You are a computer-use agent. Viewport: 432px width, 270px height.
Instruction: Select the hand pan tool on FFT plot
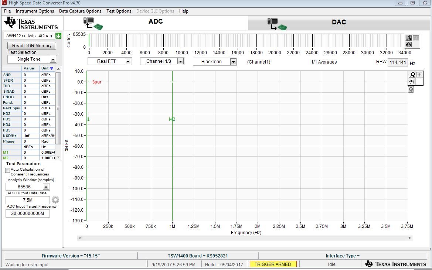coord(412,82)
